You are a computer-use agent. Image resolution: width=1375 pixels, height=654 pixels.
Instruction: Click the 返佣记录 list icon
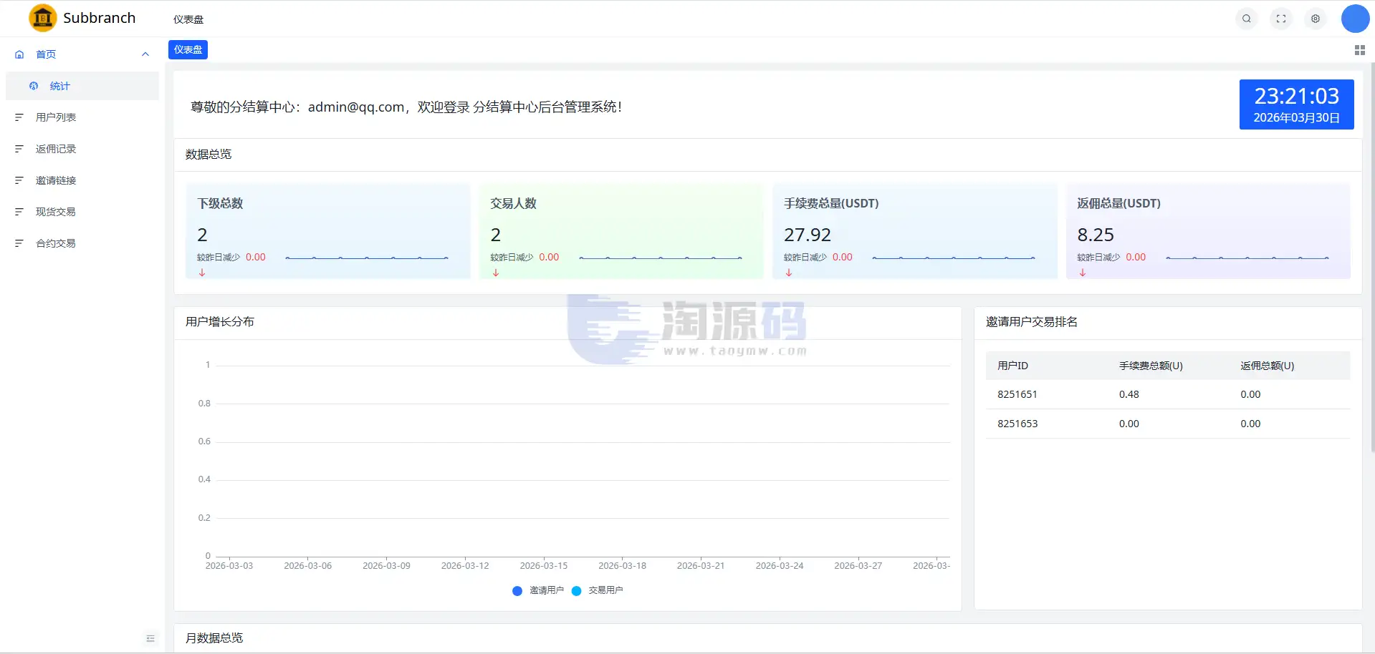[19, 149]
